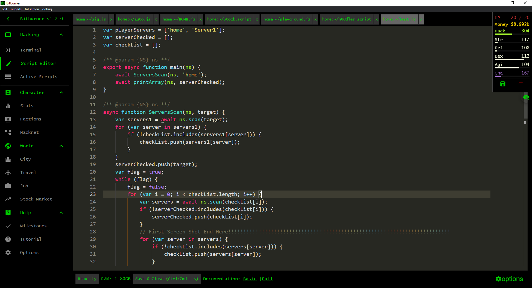
Task: Close the BOMB.js tab
Action: point(200,19)
